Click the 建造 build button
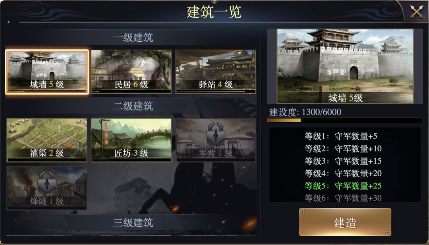The width and height of the screenshot is (429, 245). point(345,222)
